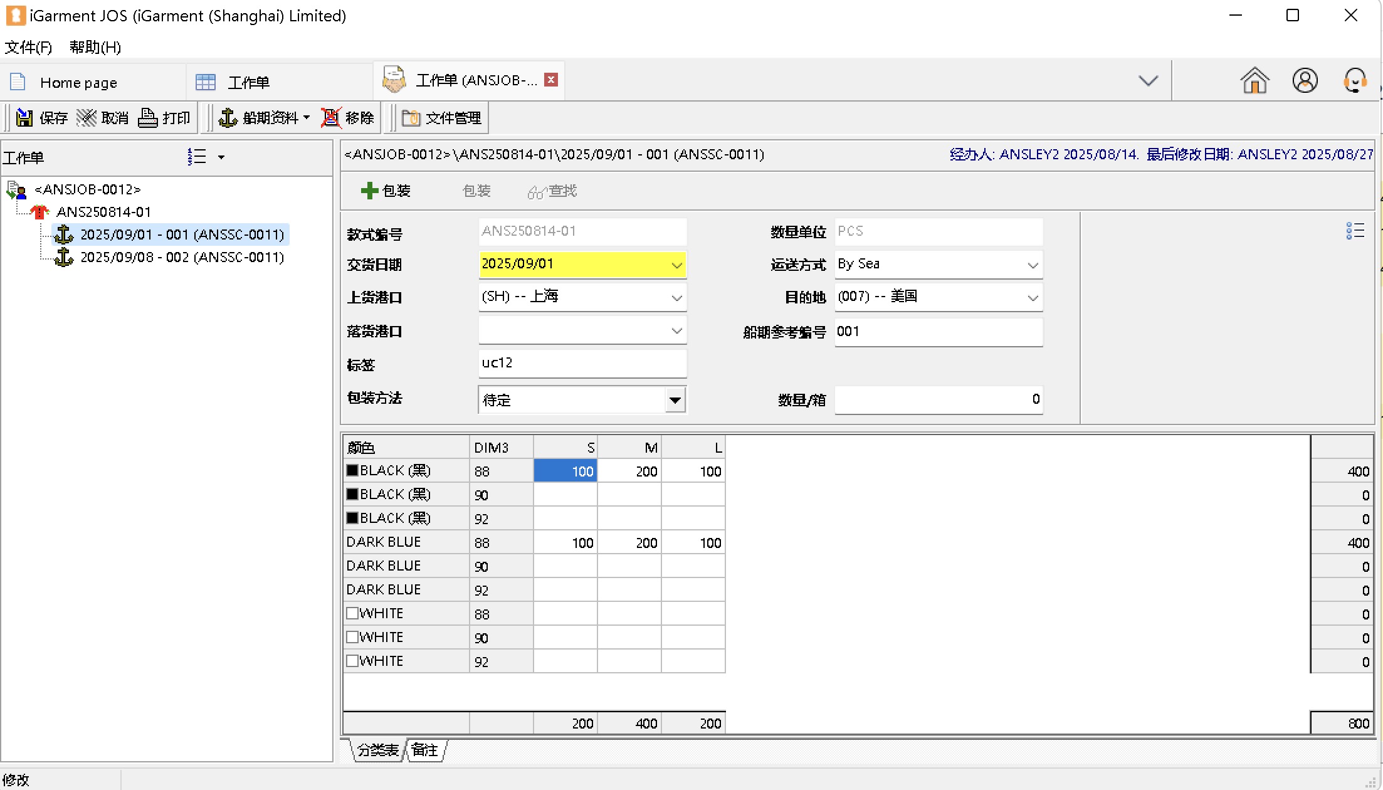This screenshot has width=1383, height=790.
Task: Open the user account profile icon
Action: coord(1305,80)
